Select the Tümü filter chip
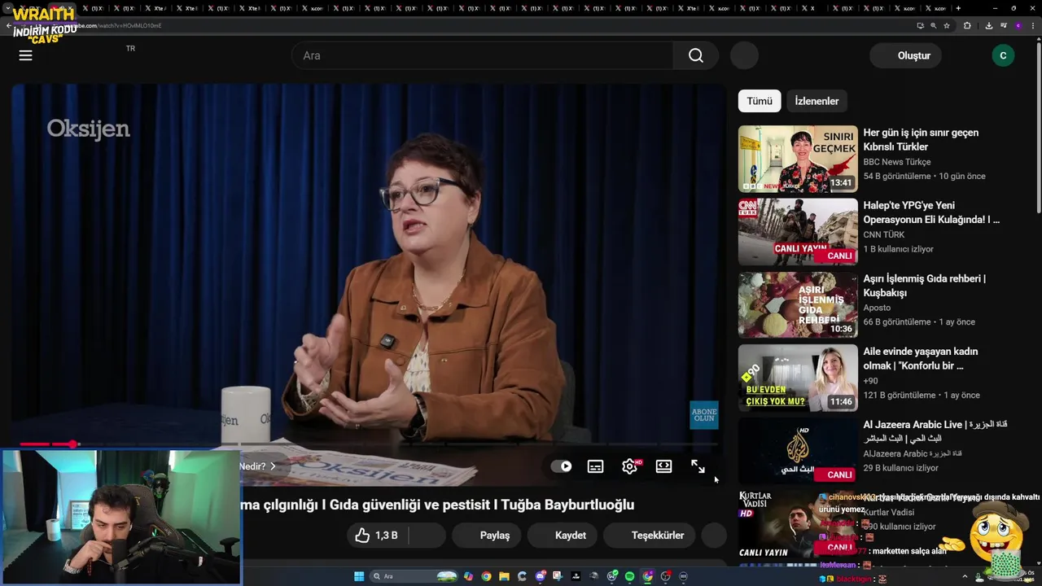 click(x=760, y=101)
